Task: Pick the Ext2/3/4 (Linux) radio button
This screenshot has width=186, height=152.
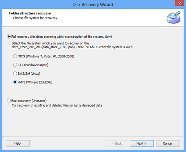Action: 15,73
